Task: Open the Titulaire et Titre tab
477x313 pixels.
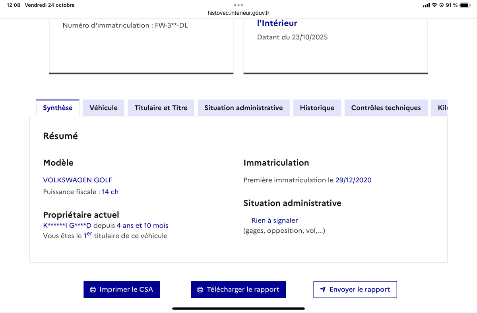Action: [161, 108]
